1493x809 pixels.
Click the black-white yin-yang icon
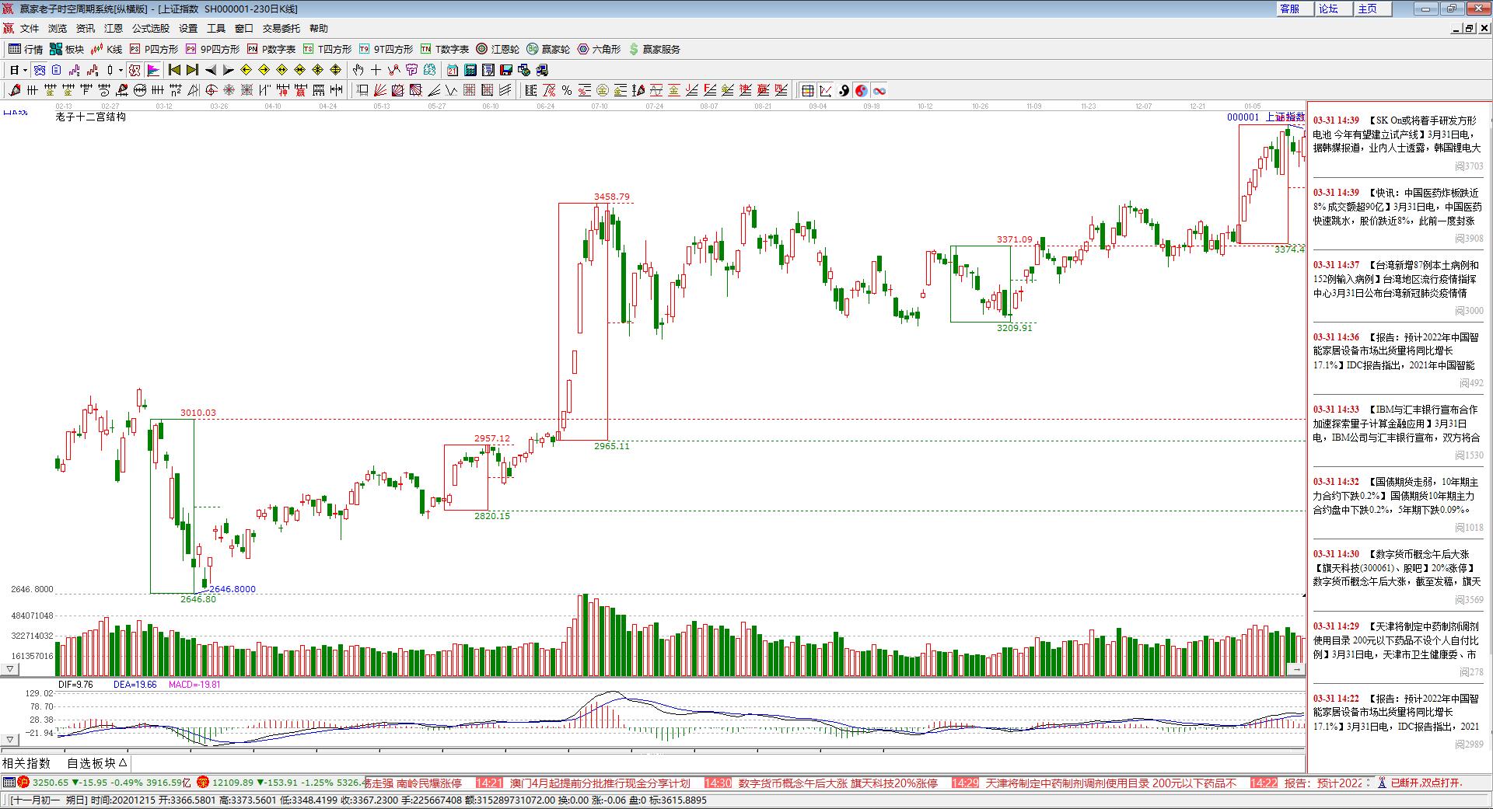(x=844, y=91)
